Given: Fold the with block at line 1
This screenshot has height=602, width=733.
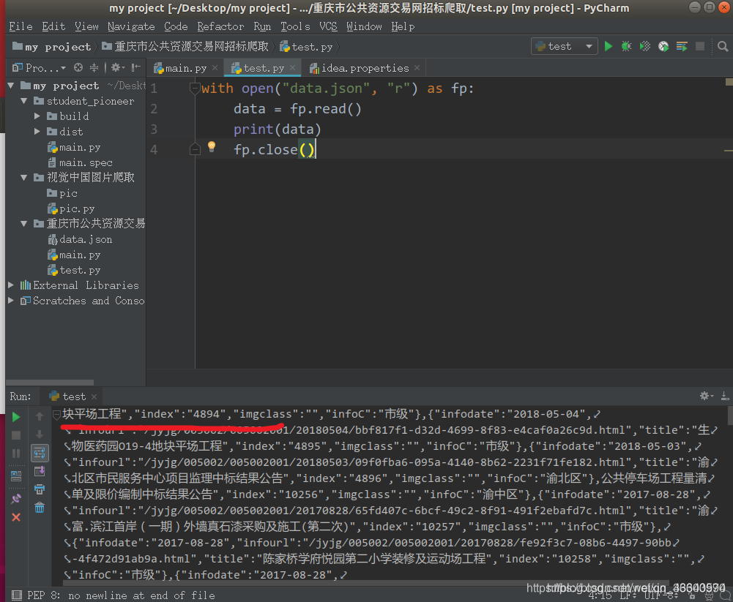Looking at the screenshot, I should [195, 88].
